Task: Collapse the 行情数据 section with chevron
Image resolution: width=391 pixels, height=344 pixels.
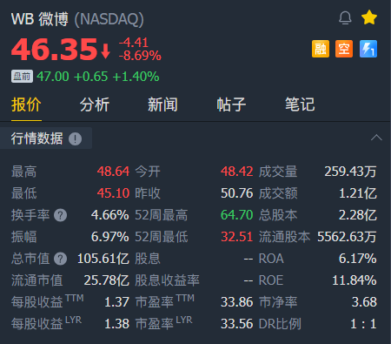Action: point(376,138)
